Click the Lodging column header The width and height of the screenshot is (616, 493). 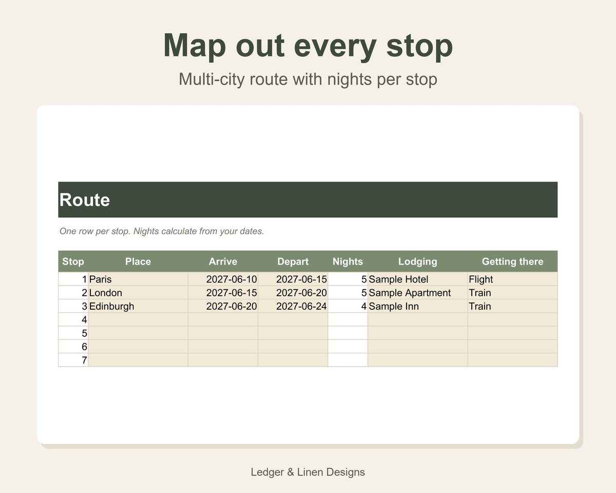click(x=418, y=261)
